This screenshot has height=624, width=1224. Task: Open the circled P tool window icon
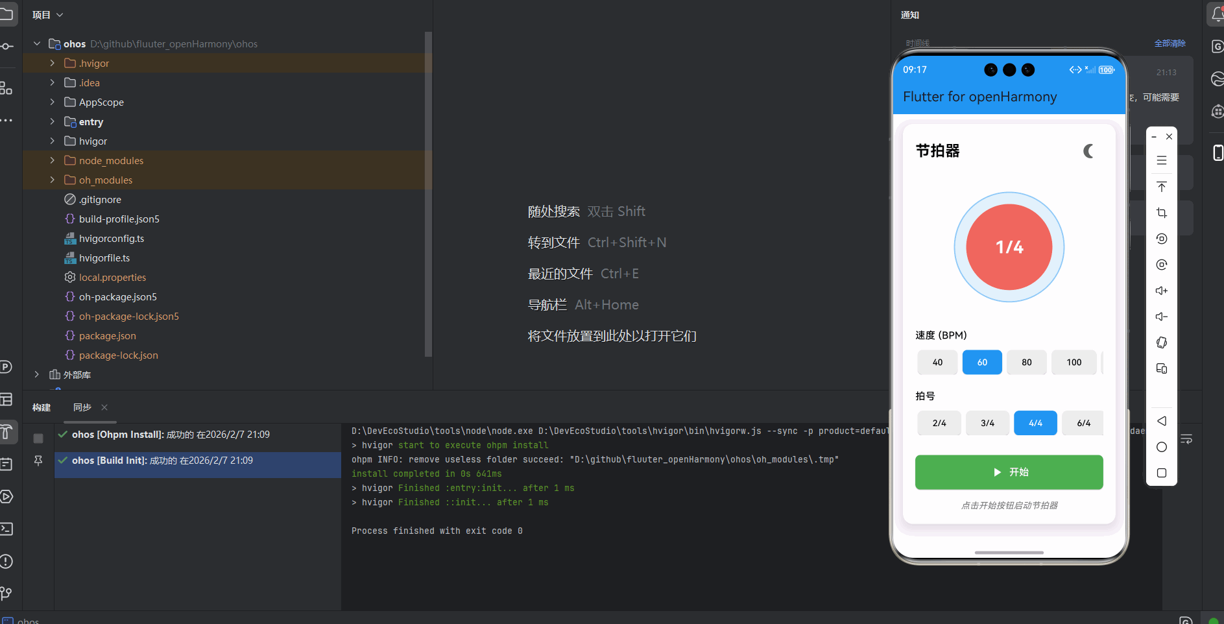coord(6,367)
